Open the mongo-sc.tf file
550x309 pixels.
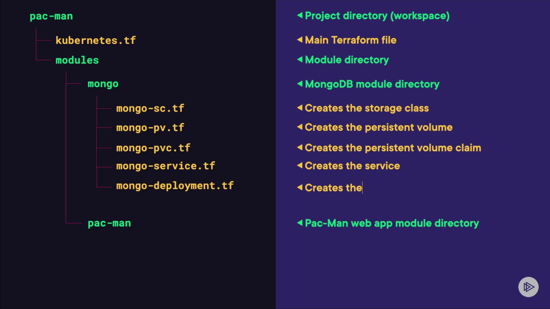point(150,108)
